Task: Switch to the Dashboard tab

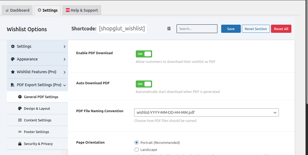Action: (17, 10)
